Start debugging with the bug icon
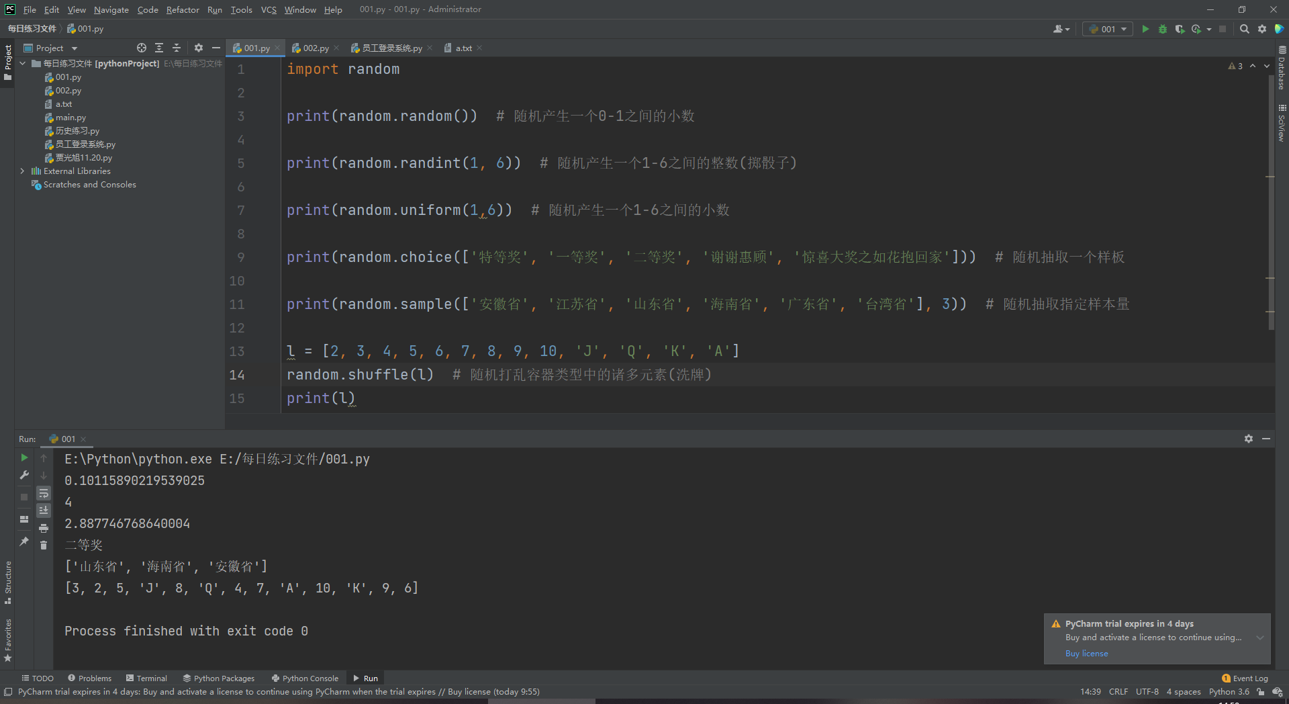The height and width of the screenshot is (704, 1289). pyautogui.click(x=1163, y=29)
